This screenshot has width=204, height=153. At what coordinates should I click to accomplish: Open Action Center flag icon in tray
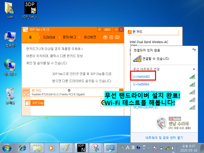[155, 148]
